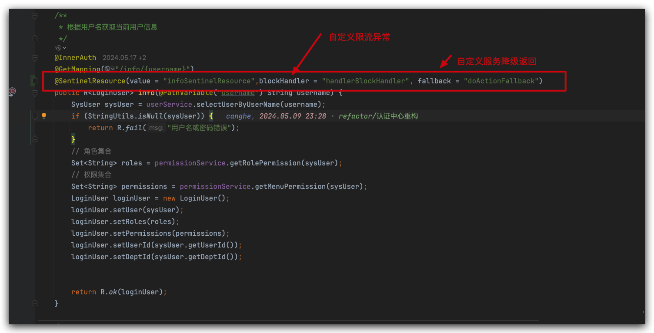Screen dimensions: 654x333
Task: Click the @GetMapping annotation
Action: tap(77, 69)
